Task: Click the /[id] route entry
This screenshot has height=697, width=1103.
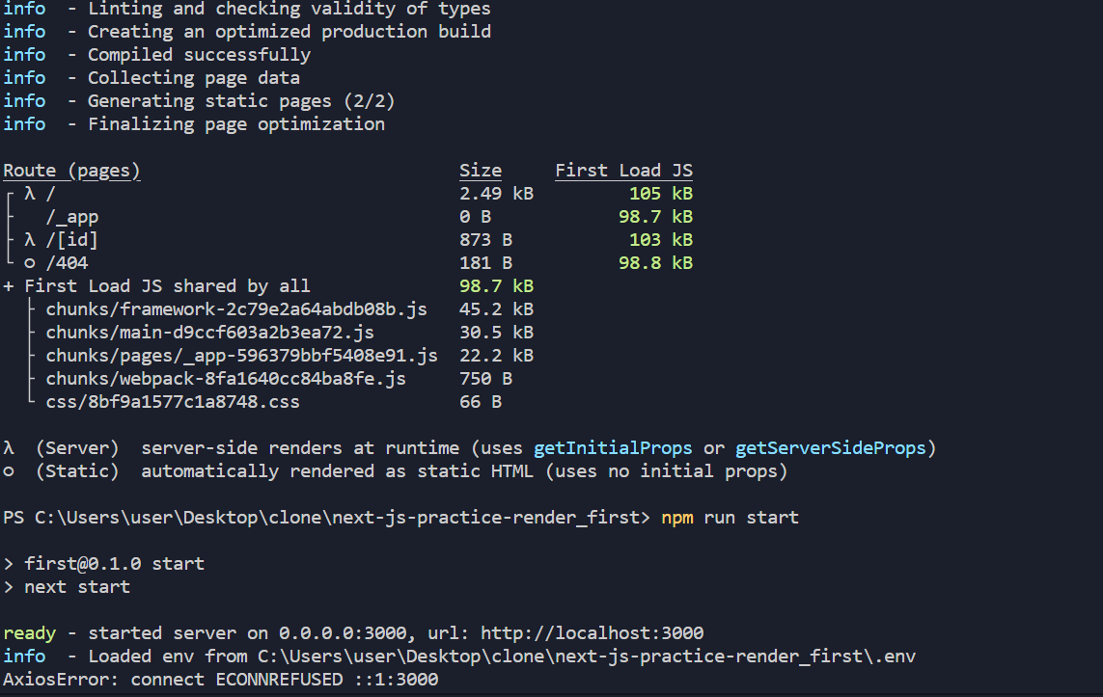Action: pos(71,240)
